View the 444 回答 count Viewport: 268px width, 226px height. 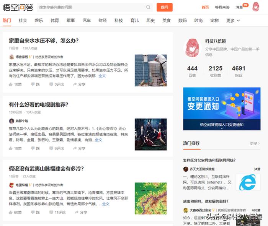click(192, 71)
